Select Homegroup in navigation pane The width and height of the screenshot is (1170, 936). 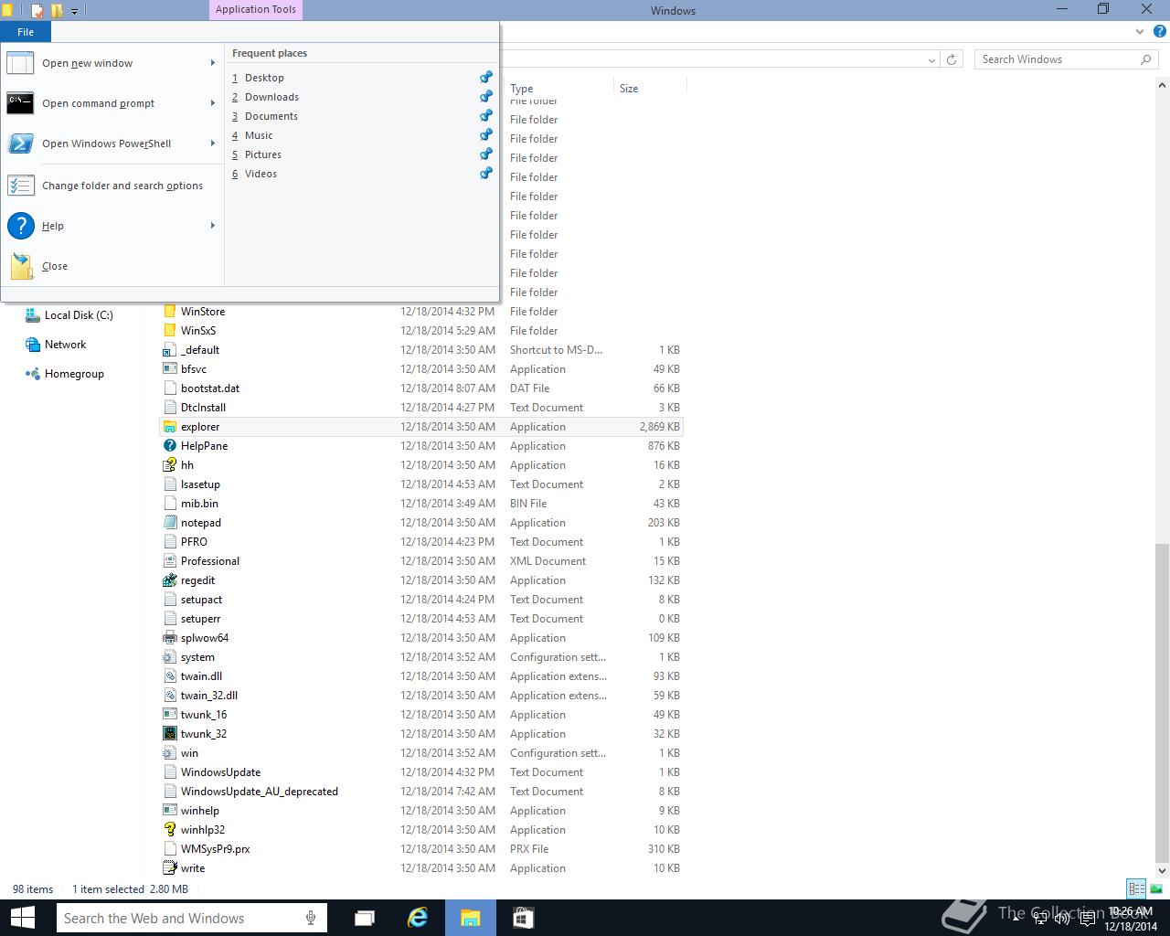coord(74,374)
